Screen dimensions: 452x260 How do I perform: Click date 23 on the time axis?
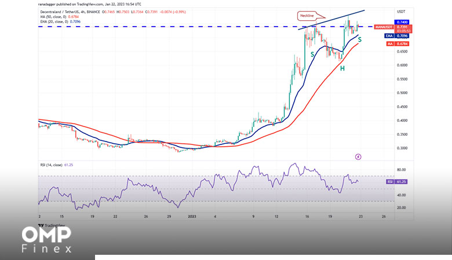[x=360, y=217]
